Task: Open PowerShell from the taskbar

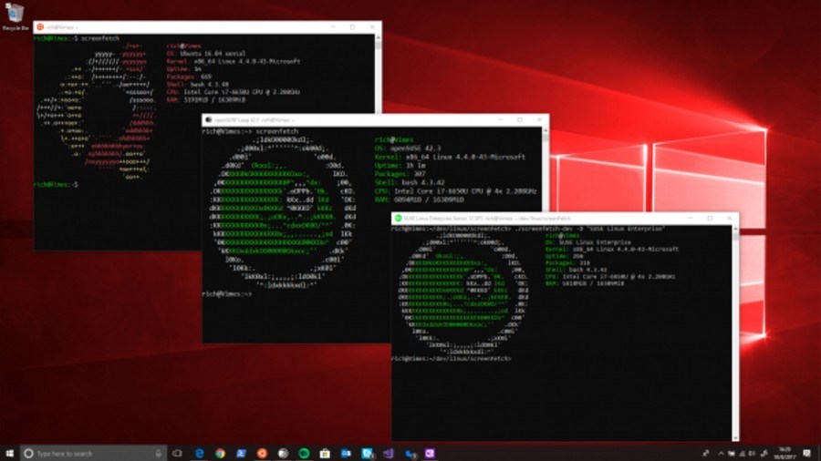Action: click(241, 453)
